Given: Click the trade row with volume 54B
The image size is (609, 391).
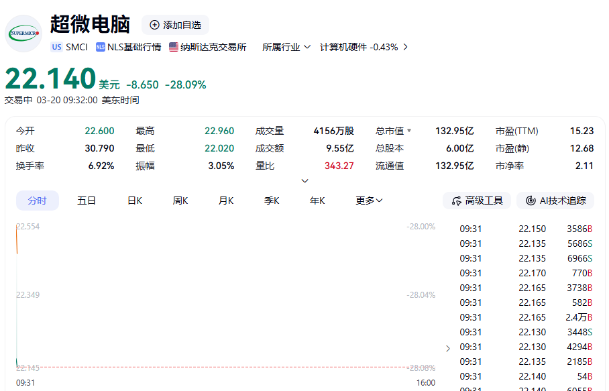Looking at the screenshot, I should coord(526,376).
